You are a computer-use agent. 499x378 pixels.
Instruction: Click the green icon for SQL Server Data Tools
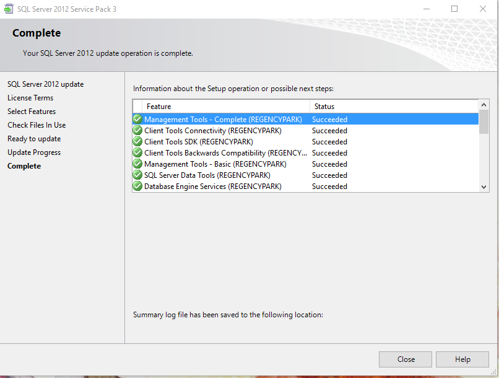pyautogui.click(x=137, y=175)
